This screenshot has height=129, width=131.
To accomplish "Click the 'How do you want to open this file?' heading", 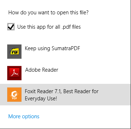I will [48, 13].
